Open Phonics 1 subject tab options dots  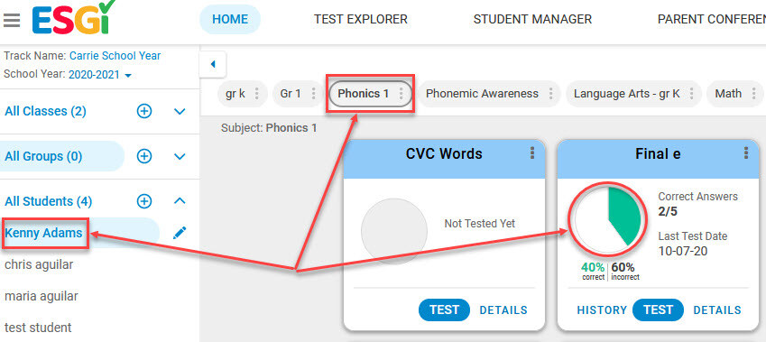(401, 93)
